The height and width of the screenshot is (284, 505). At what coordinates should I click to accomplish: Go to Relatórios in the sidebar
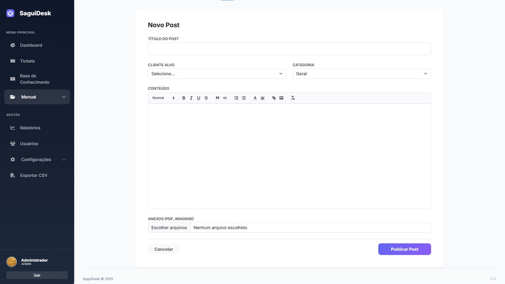pos(30,128)
